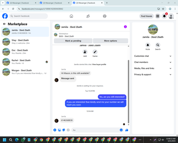This screenshot has width=178, height=143.
Task: Click the Facebook logo
Action: tap(5, 16)
